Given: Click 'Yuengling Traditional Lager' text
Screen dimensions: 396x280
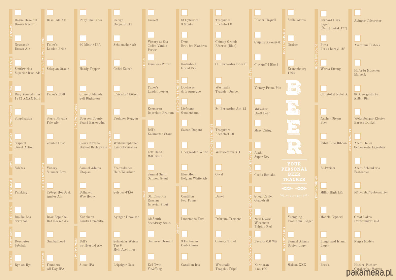Looking at the screenshot, I should click(x=300, y=219).
